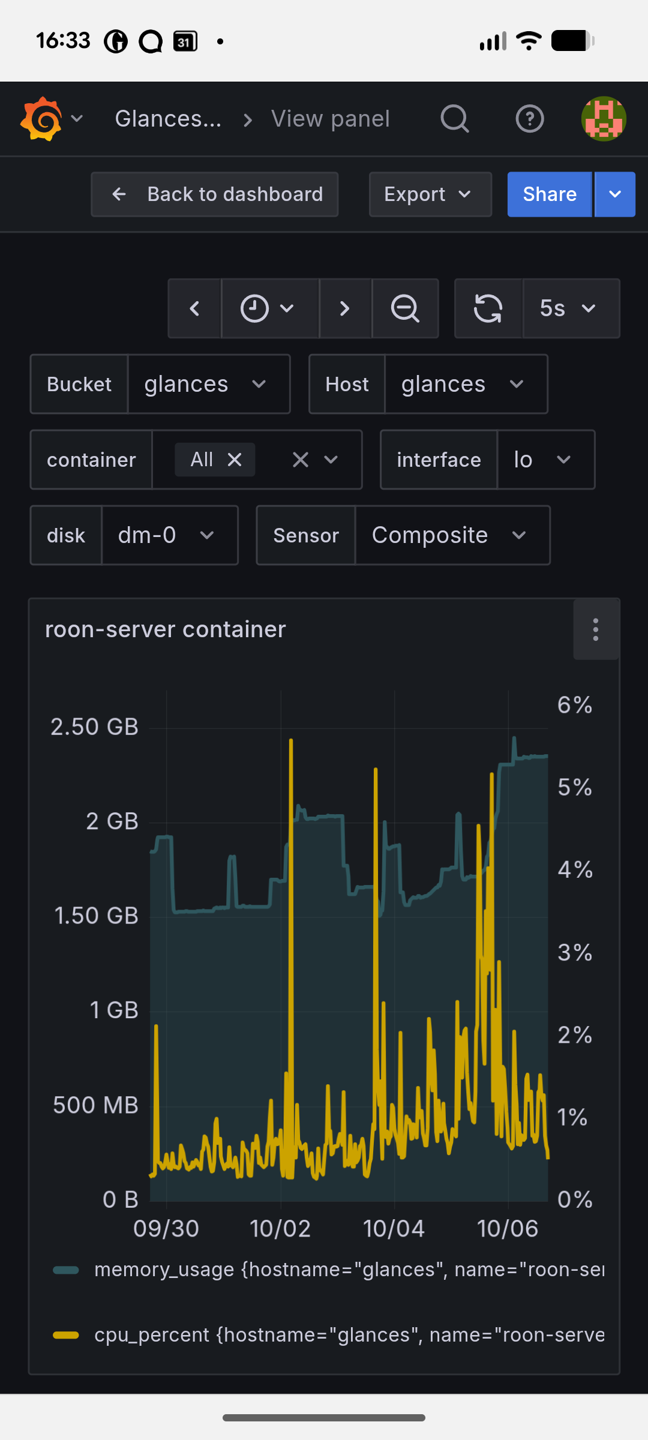Open the help question mark icon
This screenshot has width=648, height=1440.
(530, 119)
